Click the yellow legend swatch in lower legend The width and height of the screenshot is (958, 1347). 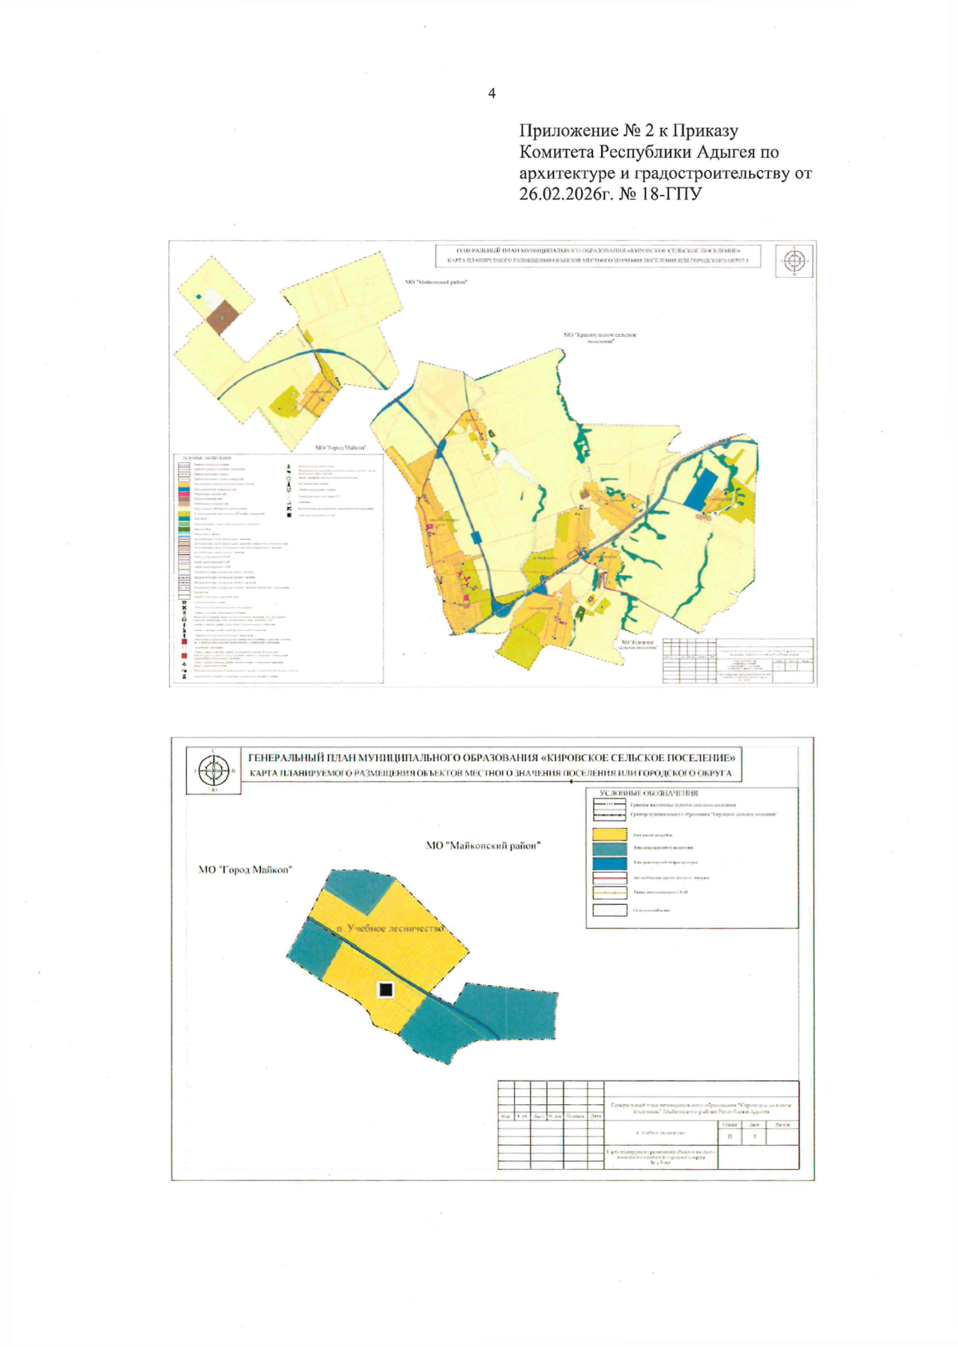(x=609, y=834)
